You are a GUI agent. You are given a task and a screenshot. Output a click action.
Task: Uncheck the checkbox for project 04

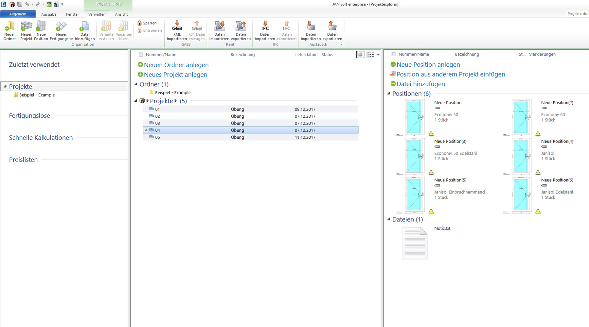(146, 130)
